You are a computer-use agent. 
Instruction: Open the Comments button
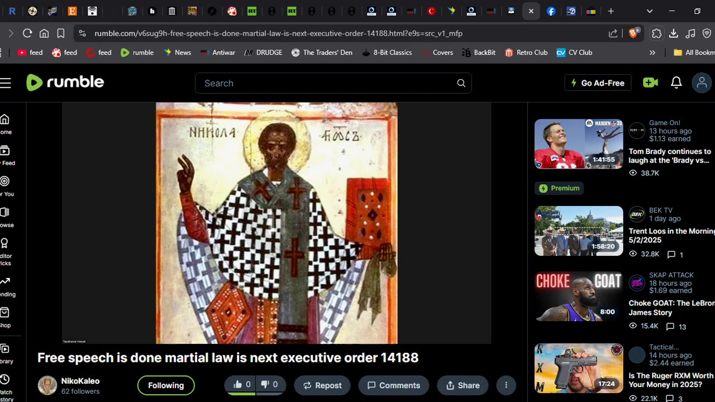click(394, 385)
